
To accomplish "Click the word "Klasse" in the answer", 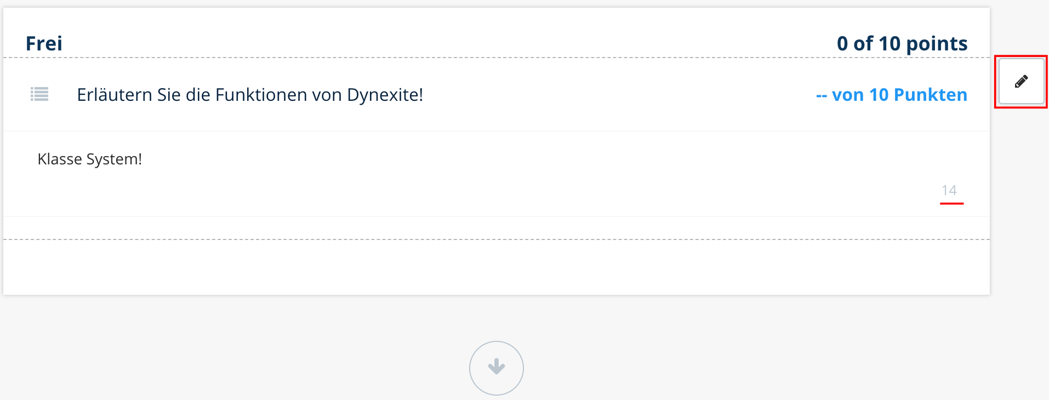I will (x=60, y=159).
